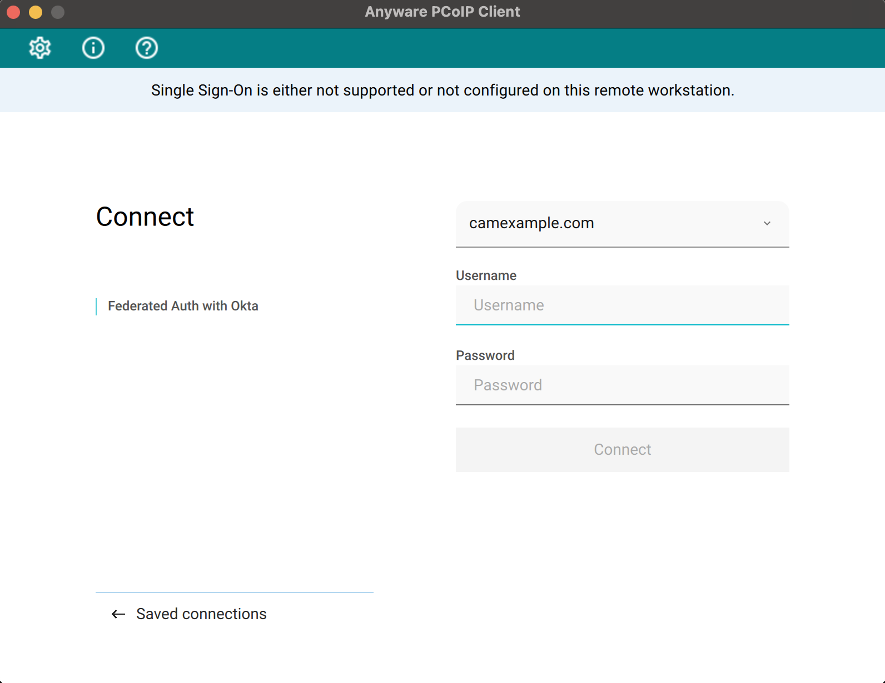Open the settings gear icon

pos(40,48)
